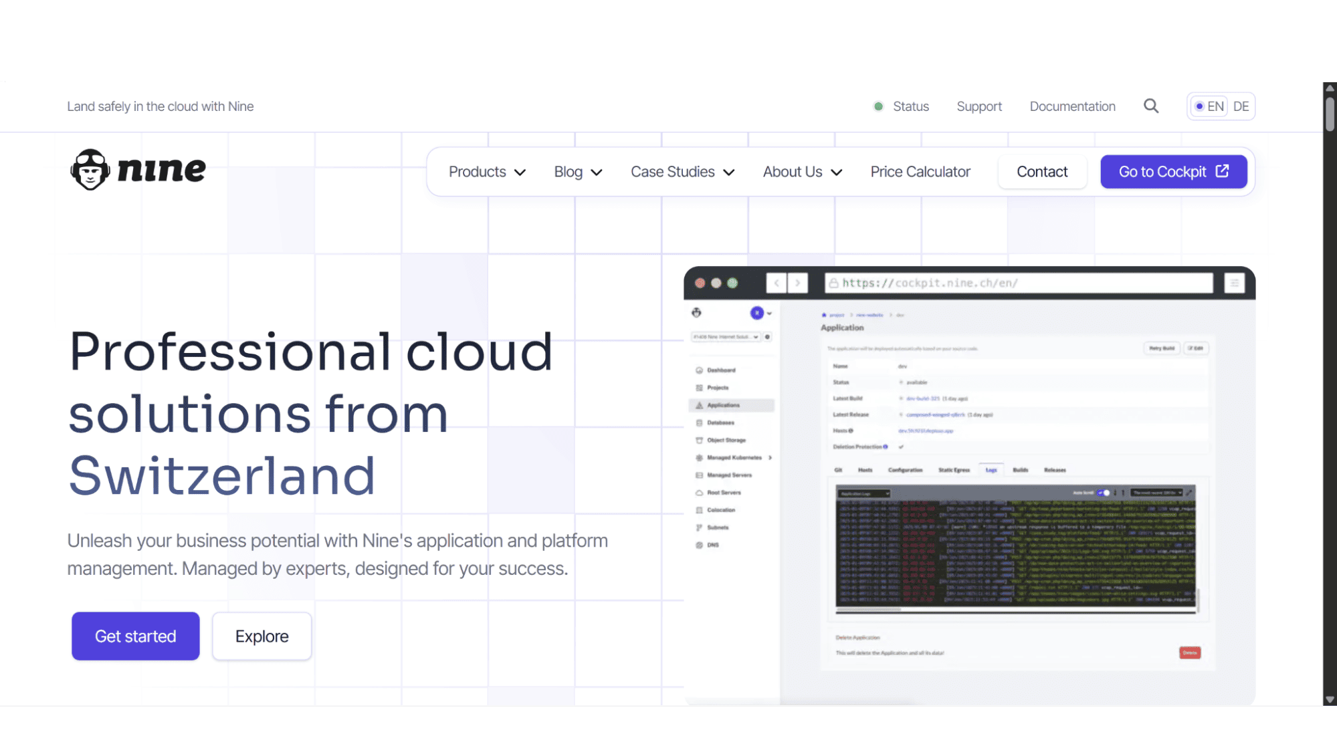Open the site search magnifier

pos(1151,106)
